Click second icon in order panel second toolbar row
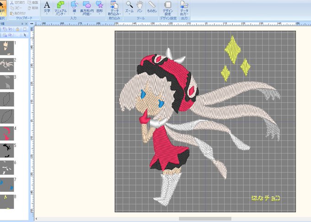311x222 pixels. click(x=11, y=35)
